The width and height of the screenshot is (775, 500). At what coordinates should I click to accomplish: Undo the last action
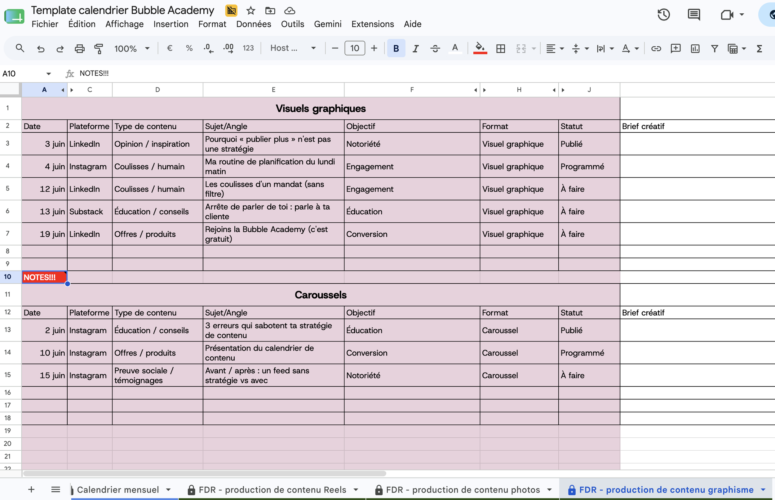(x=41, y=48)
